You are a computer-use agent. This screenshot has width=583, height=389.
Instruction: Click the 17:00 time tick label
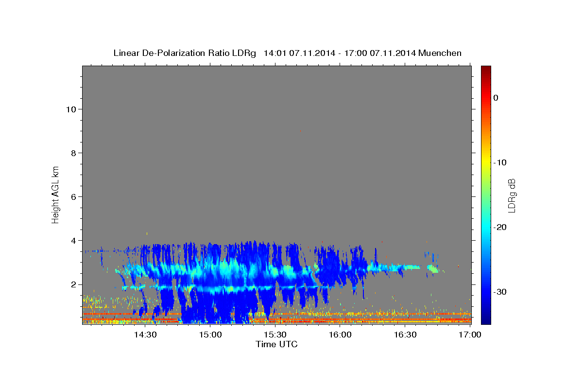click(470, 335)
